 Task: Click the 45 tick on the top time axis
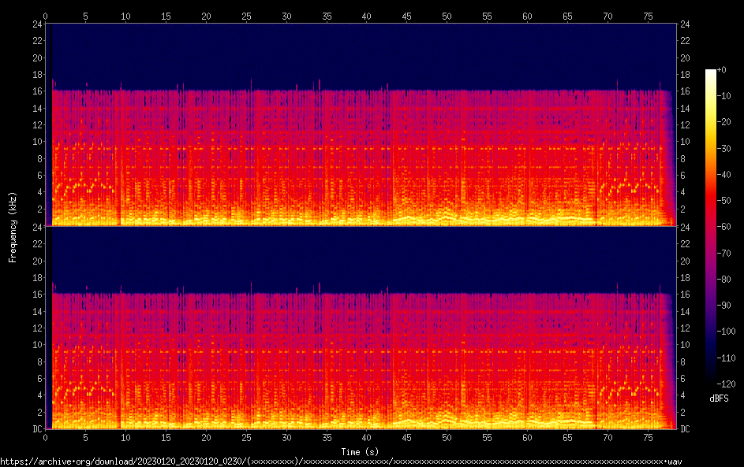(406, 16)
